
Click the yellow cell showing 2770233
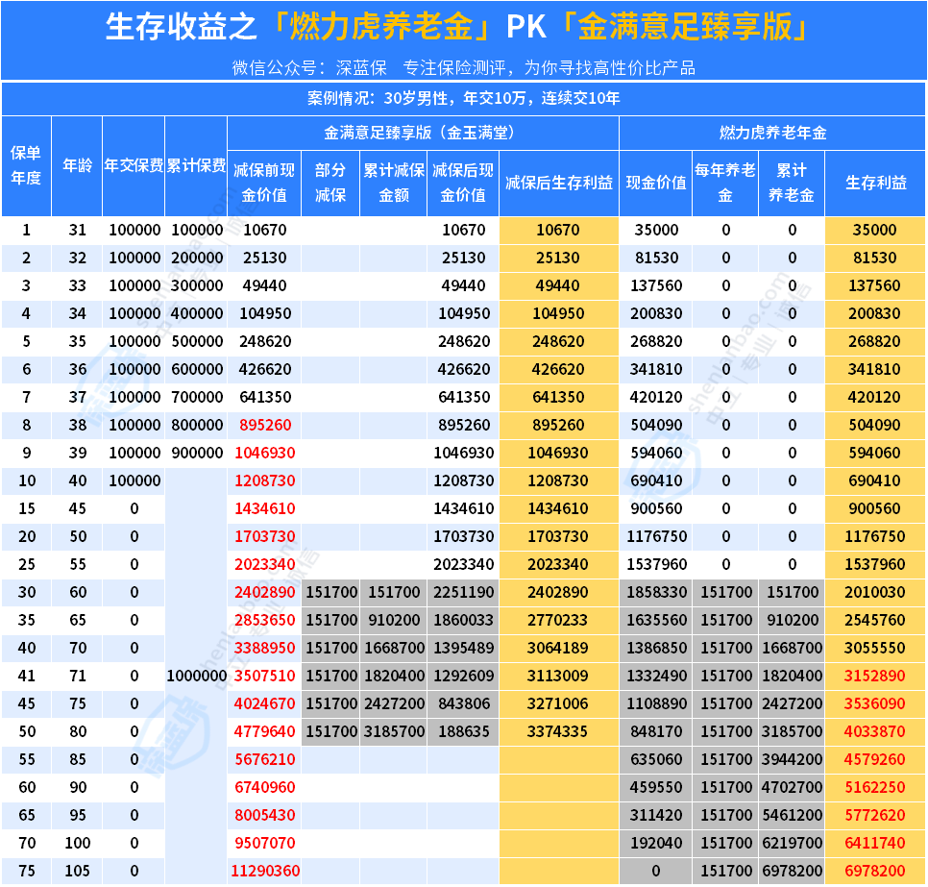tap(557, 620)
